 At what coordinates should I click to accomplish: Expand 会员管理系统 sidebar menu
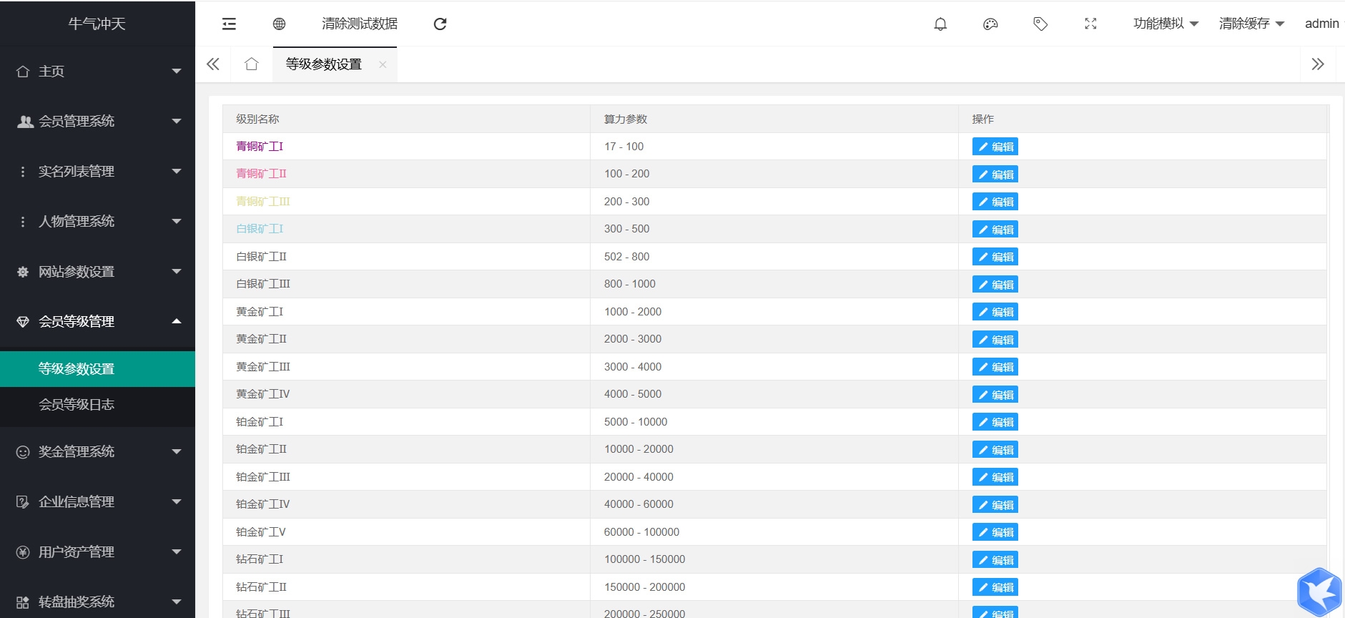point(97,122)
